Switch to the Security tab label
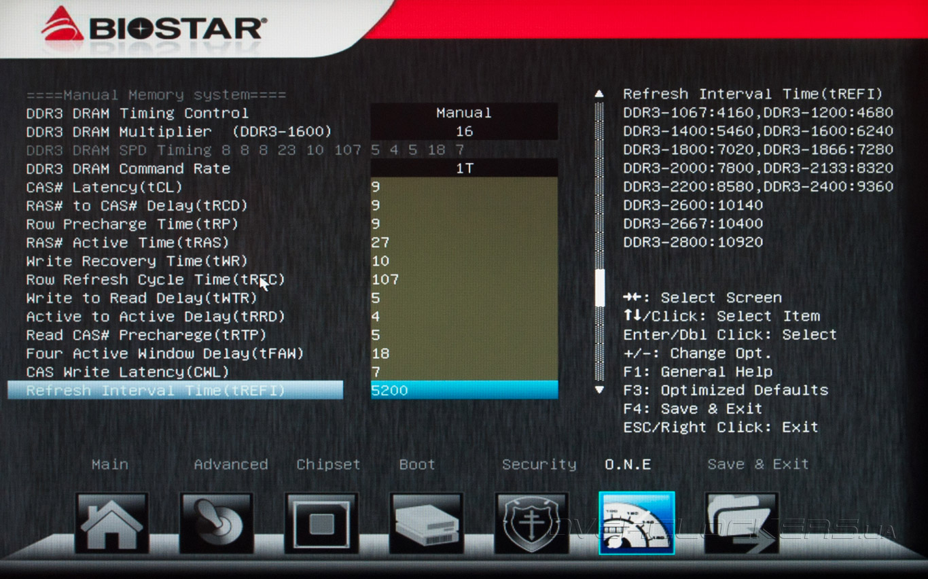Viewport: 928px width, 579px height. coord(539,465)
